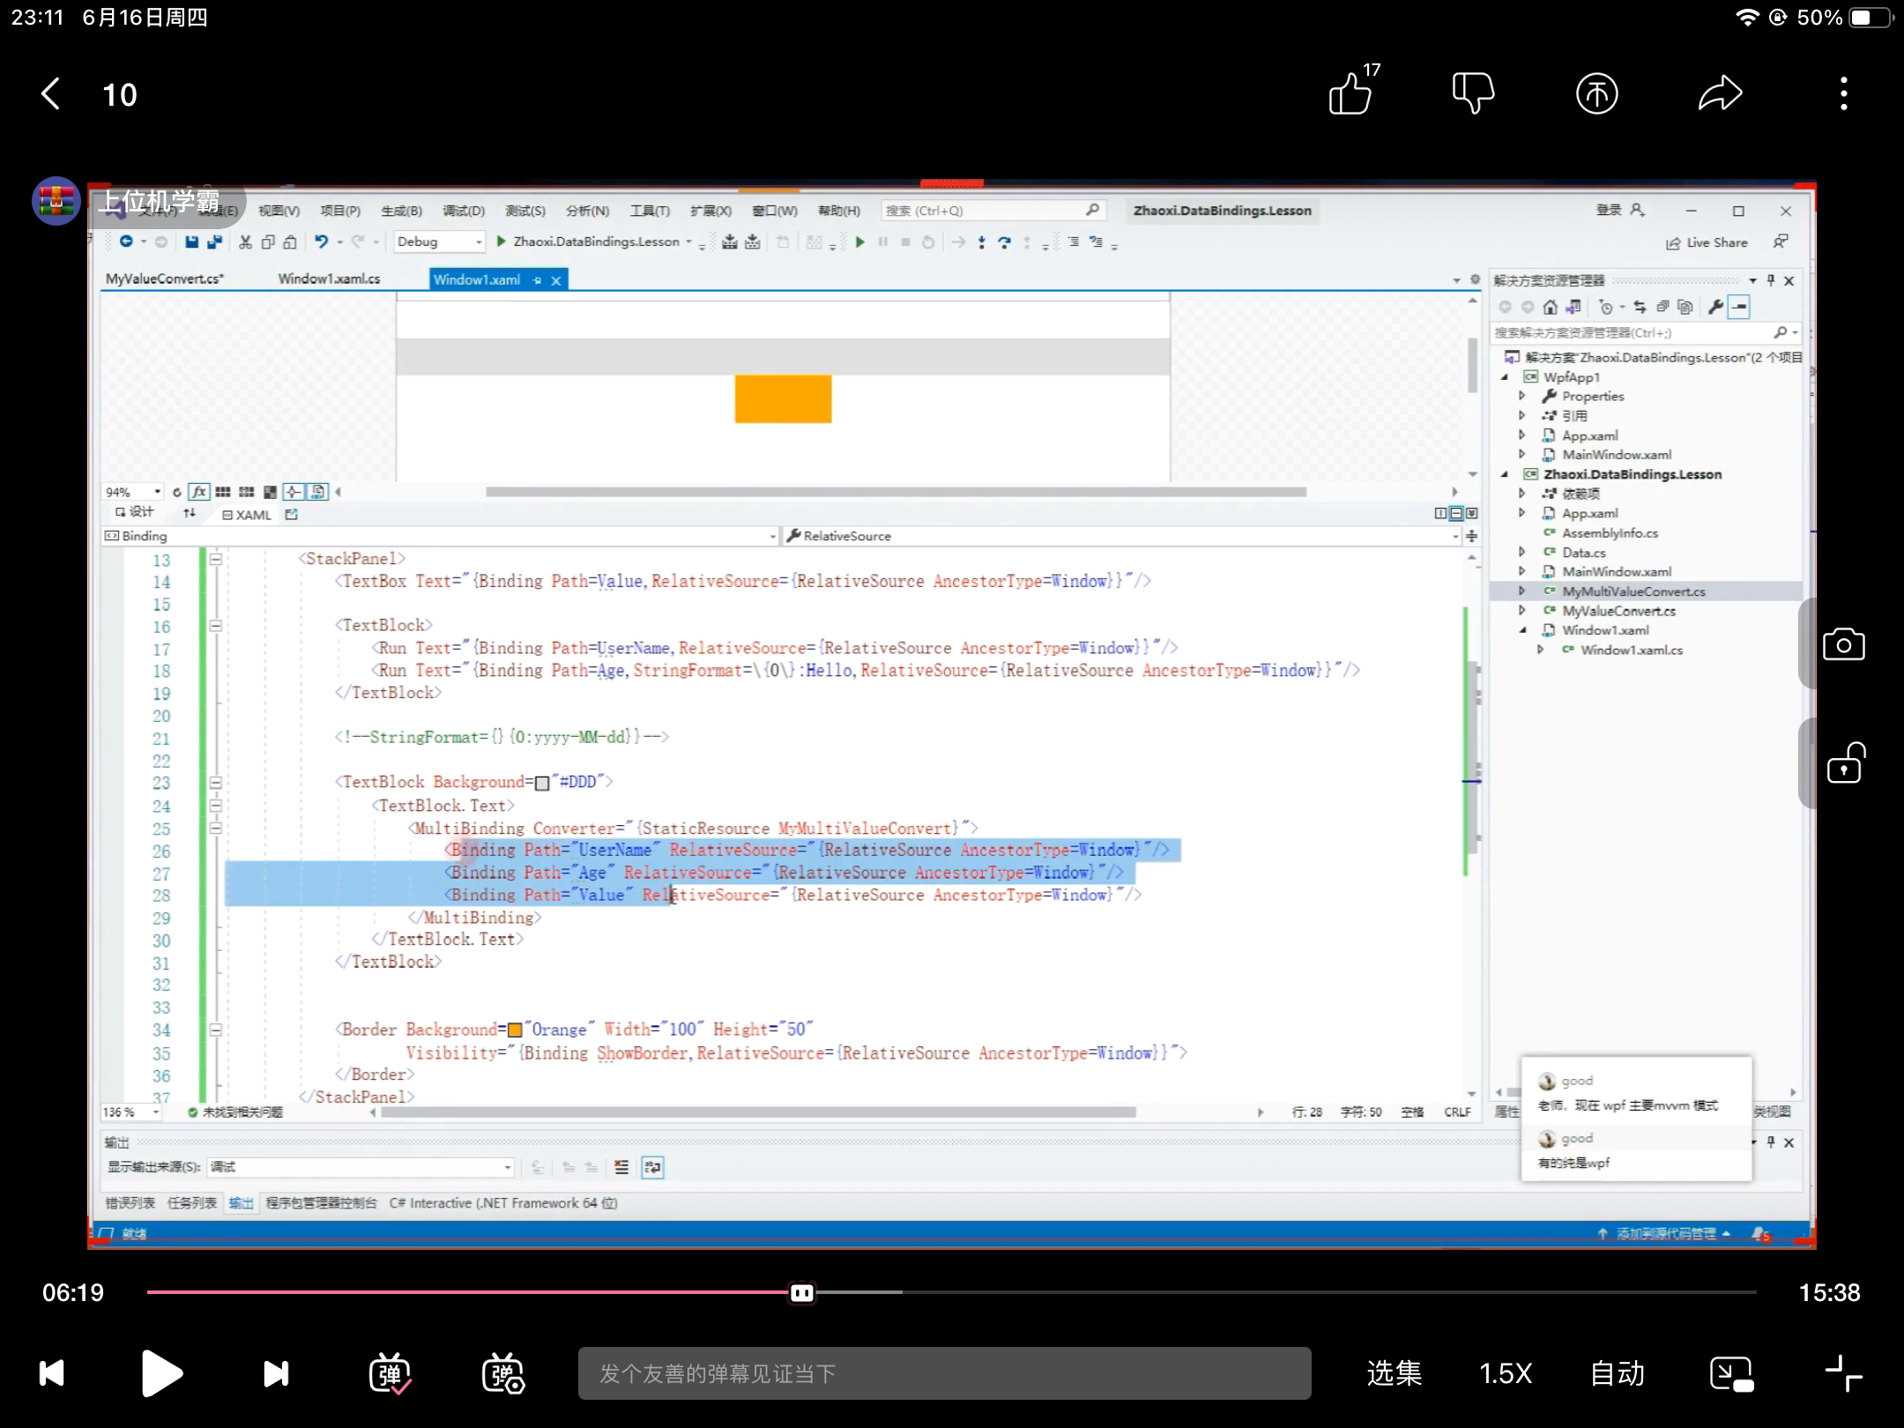1904x1428 pixels.
Task: Tap the share arrow icon
Action: pos(1720,93)
